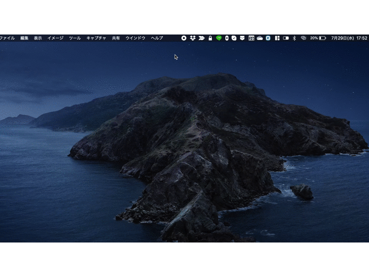Click the blue square B icon
369x277 pixels.
pos(268,38)
